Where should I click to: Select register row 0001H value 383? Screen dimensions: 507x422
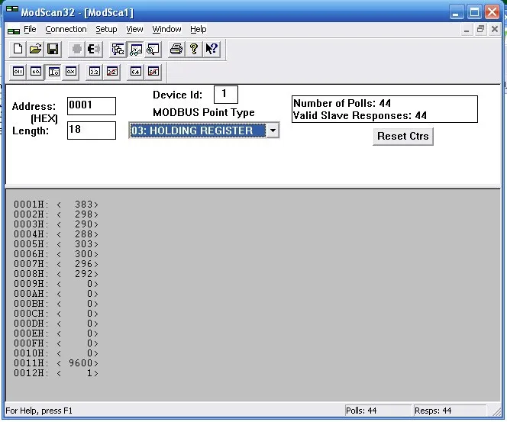(56, 205)
